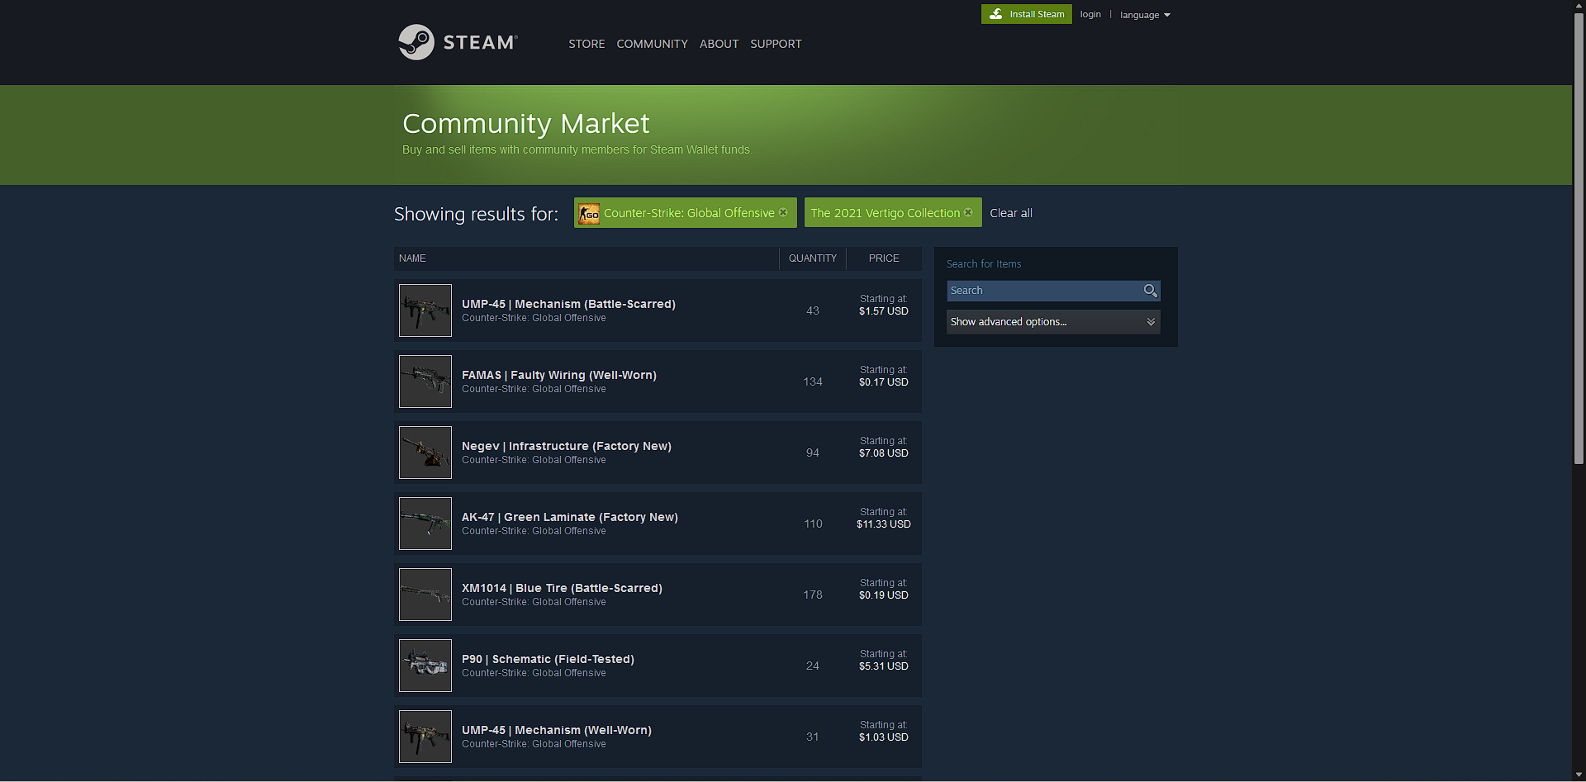Image resolution: width=1586 pixels, height=782 pixels.
Task: Open UMP-45 Mechanism Well-Worn thumbnail
Action: click(x=425, y=737)
